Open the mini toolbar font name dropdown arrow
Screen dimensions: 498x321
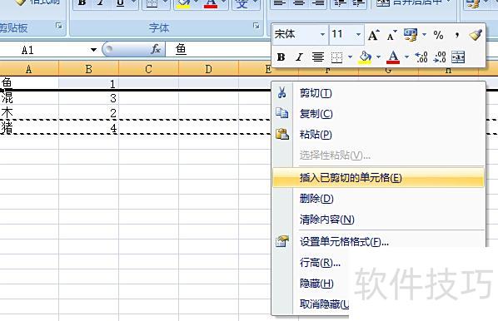pos(322,34)
